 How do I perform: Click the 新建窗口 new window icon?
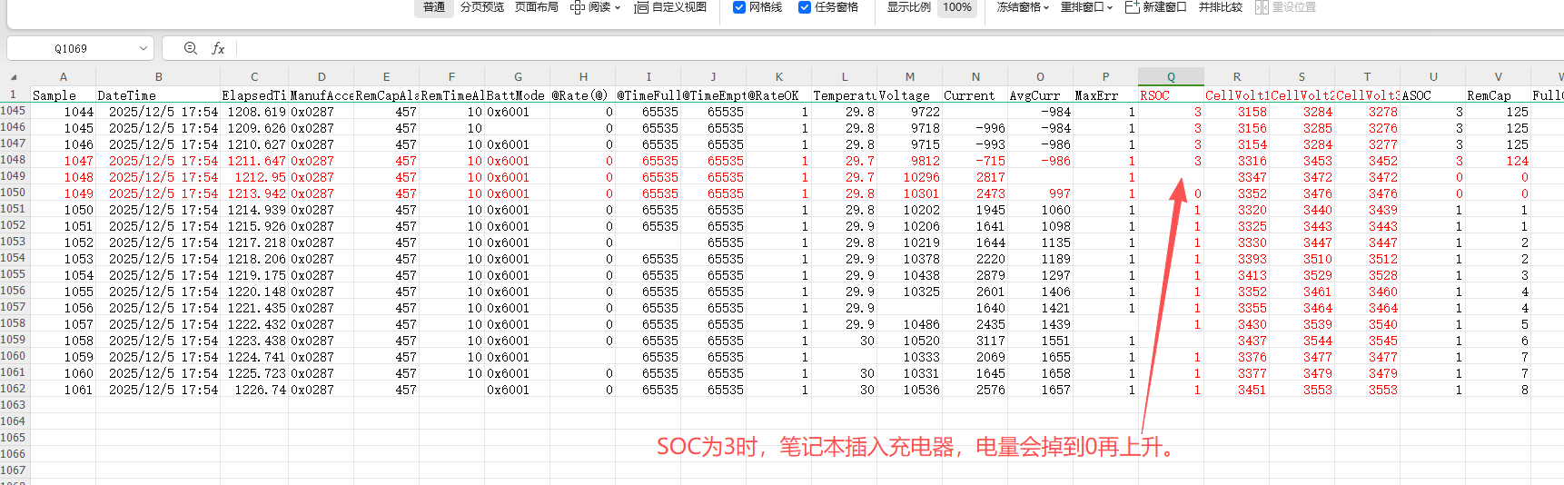[1132, 7]
